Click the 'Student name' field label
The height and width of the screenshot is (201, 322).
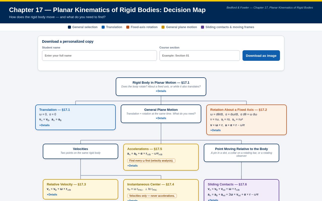(51, 47)
